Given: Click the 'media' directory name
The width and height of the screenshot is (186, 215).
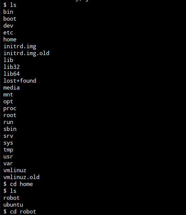Looking at the screenshot, I should coord(11,88).
